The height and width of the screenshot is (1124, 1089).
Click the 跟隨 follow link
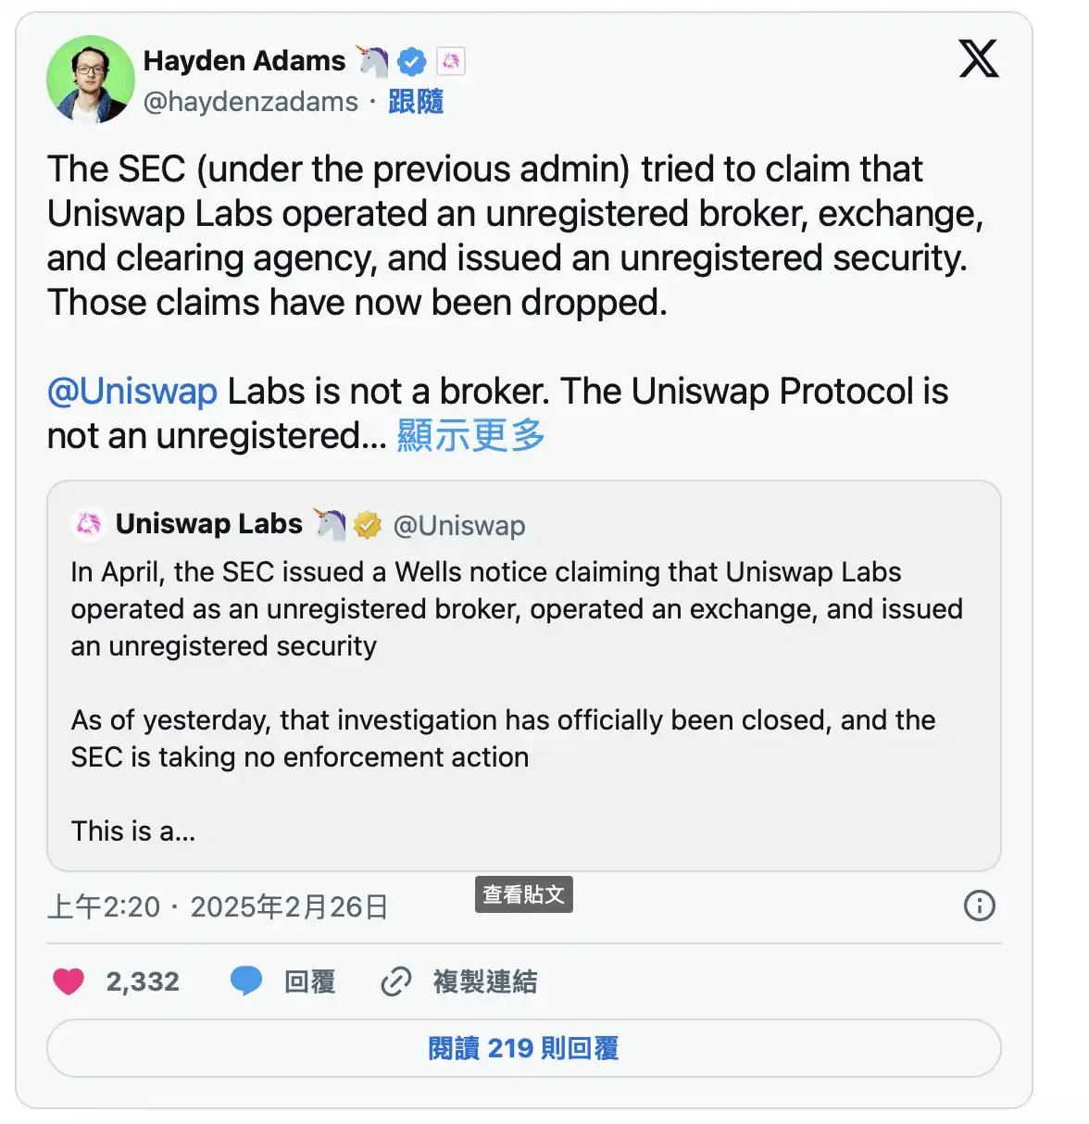pos(416,102)
